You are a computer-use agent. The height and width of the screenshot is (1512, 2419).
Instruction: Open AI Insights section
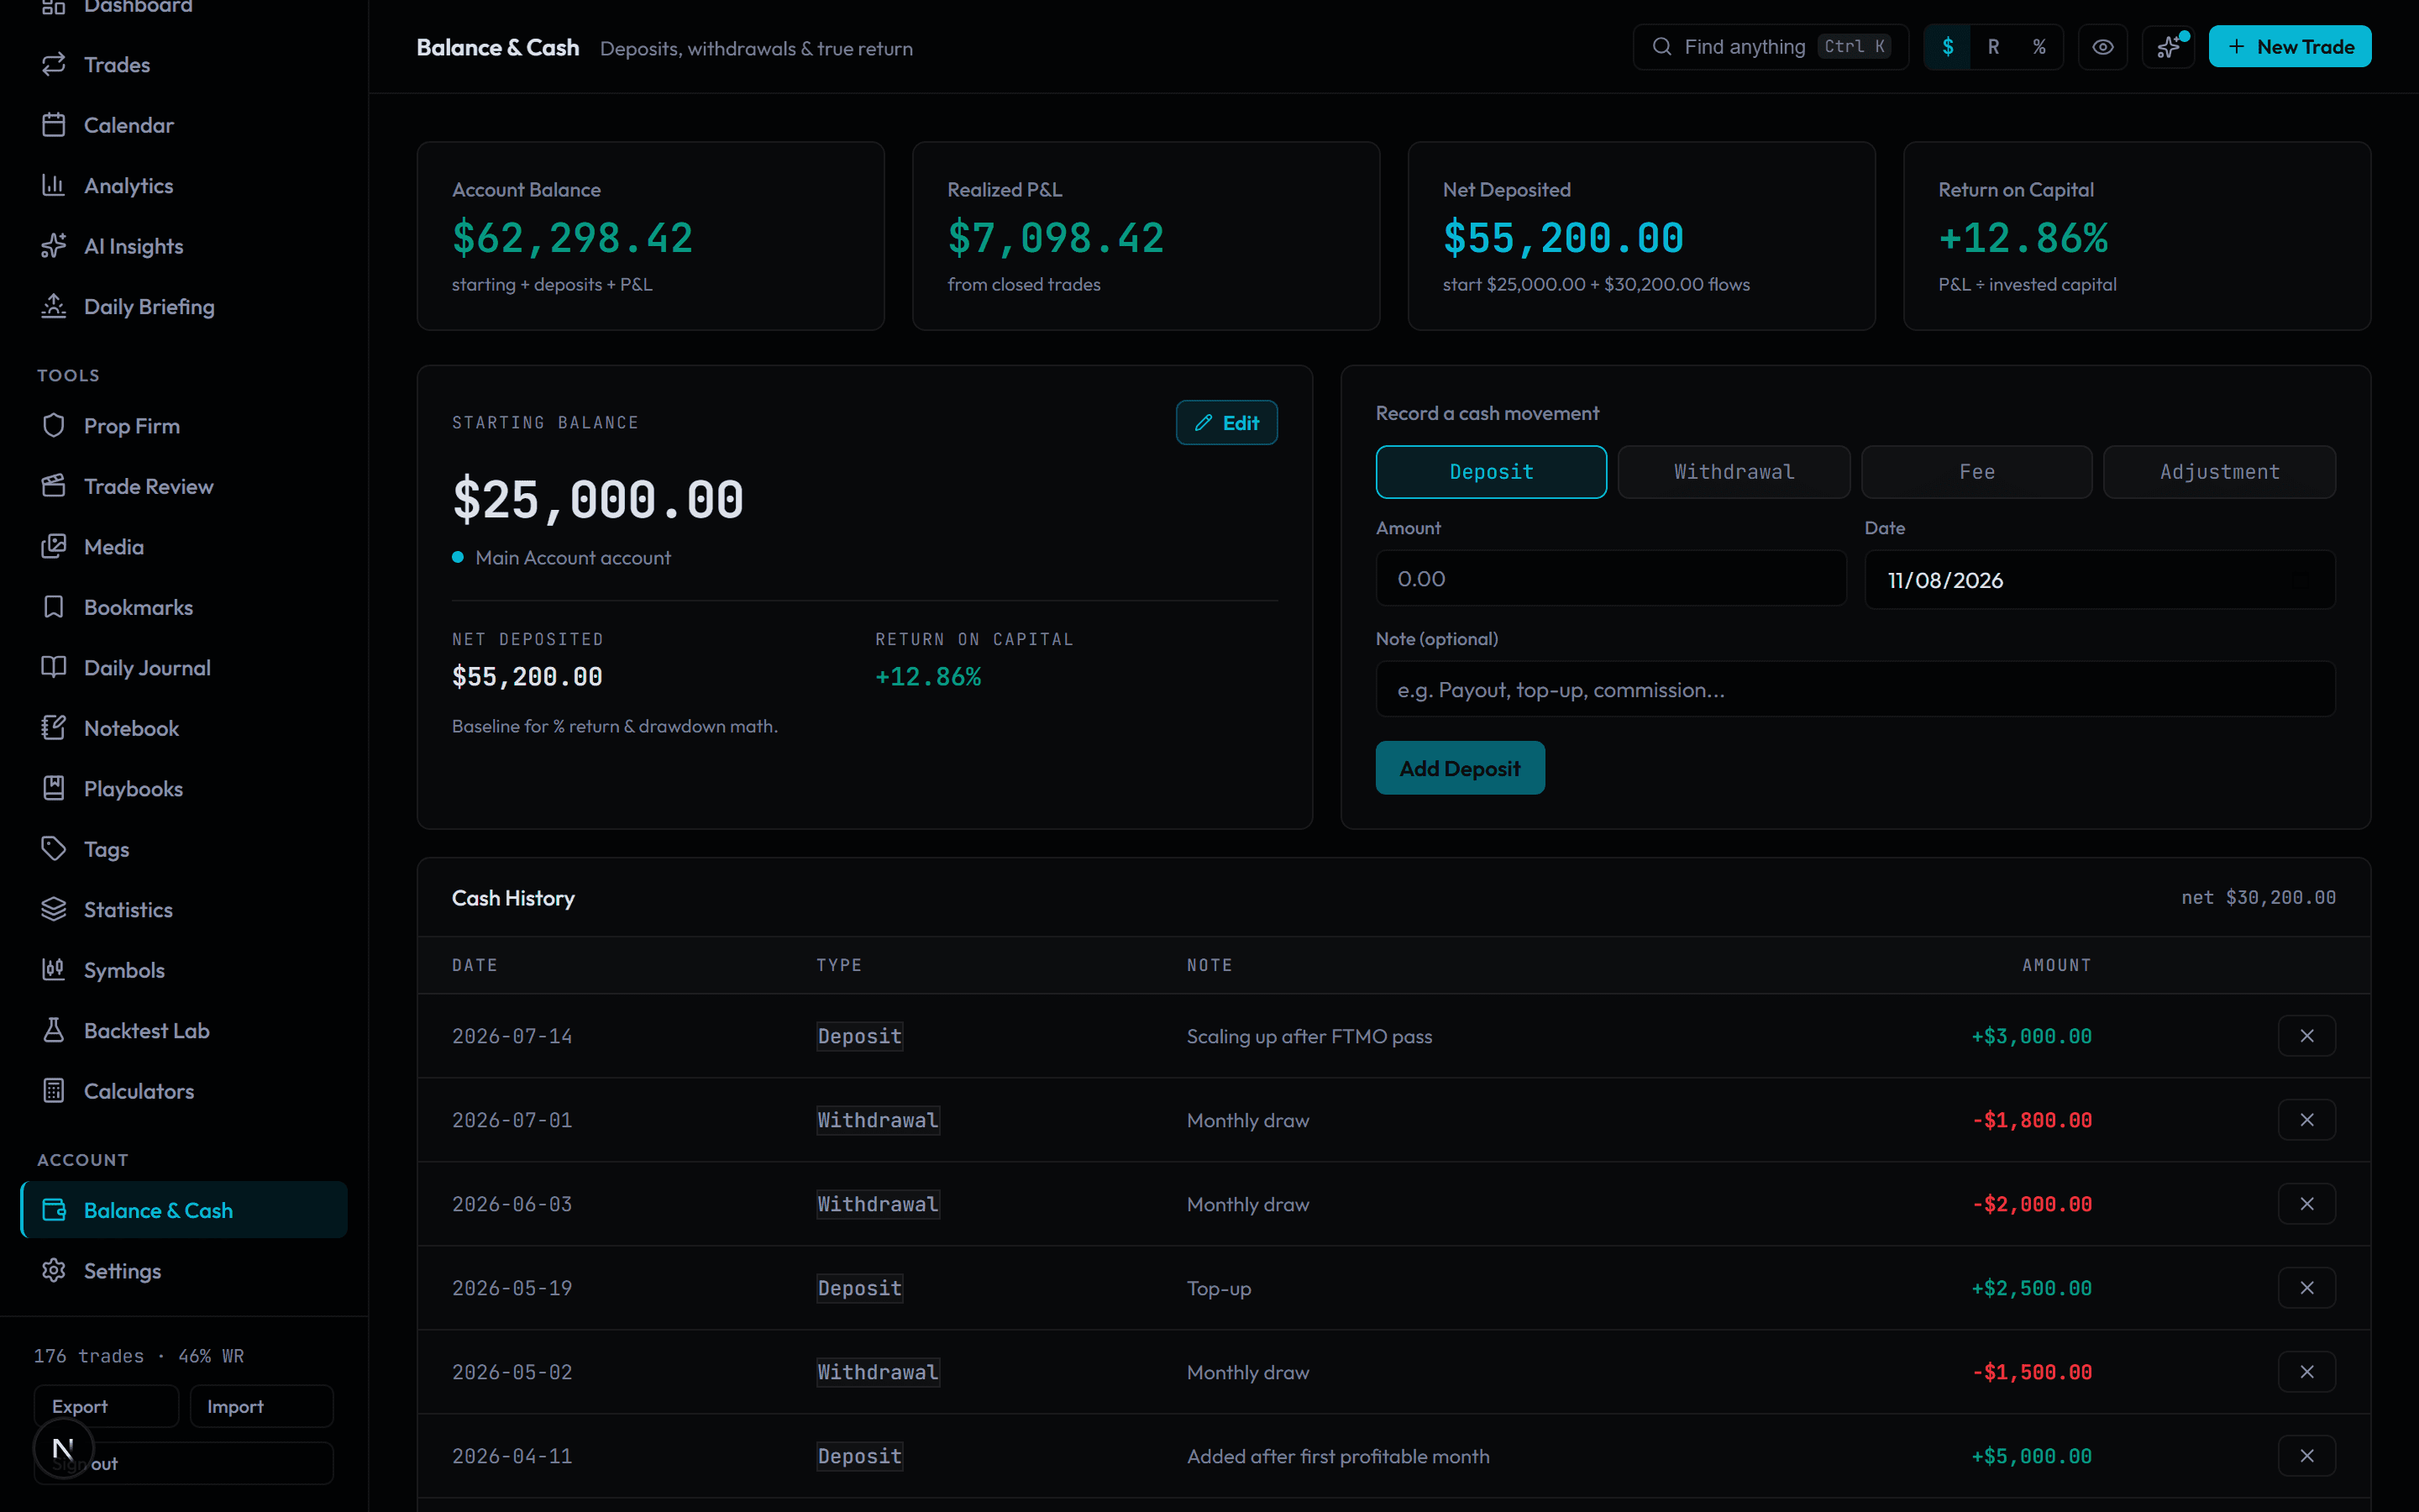[184, 246]
